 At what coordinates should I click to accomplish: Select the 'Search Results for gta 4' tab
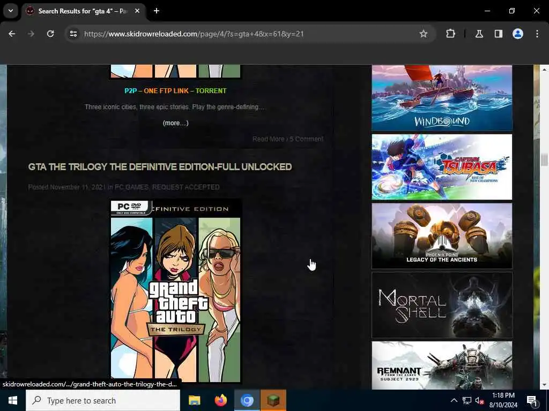tap(83, 11)
